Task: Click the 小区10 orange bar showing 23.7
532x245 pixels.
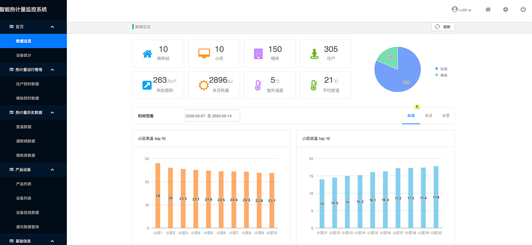Action: pyautogui.click(x=272, y=200)
